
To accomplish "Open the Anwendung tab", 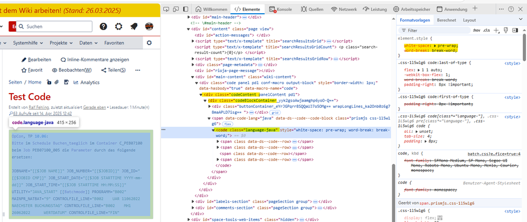I will (451, 9).
